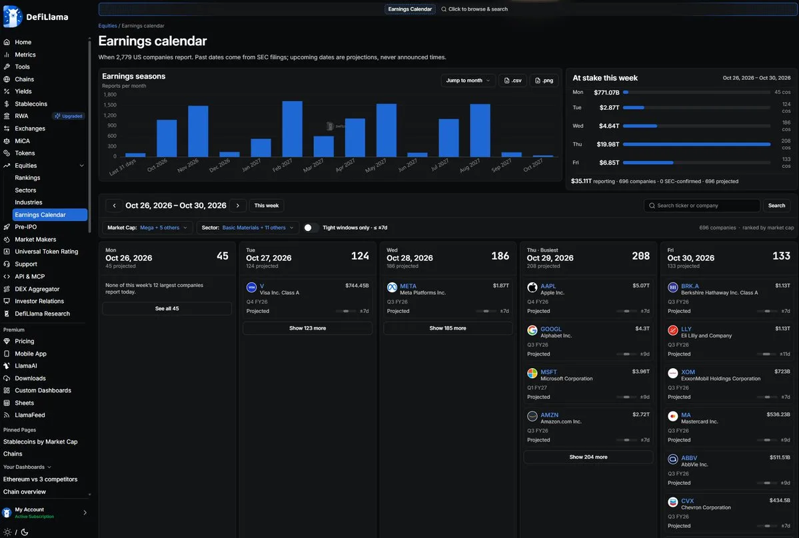This screenshot has width=799, height=538.
Task: Export the chart as .csv
Action: 512,81
